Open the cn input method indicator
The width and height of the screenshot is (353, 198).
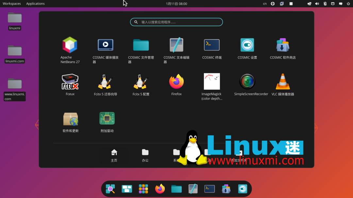tap(265, 4)
